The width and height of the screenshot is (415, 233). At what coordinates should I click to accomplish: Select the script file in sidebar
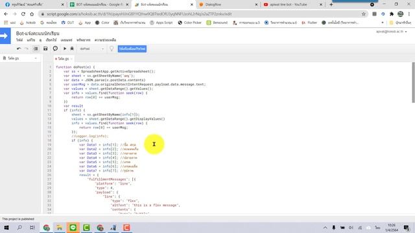(13, 58)
